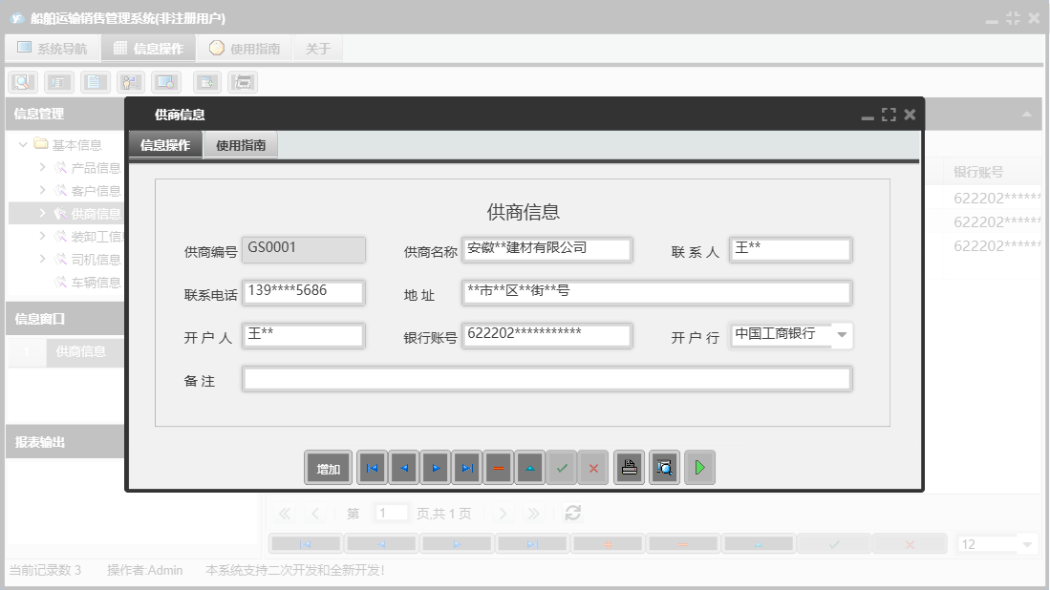1050x590 pixels.
Task: Open the page size dropdown showing 12
Action: click(1029, 542)
